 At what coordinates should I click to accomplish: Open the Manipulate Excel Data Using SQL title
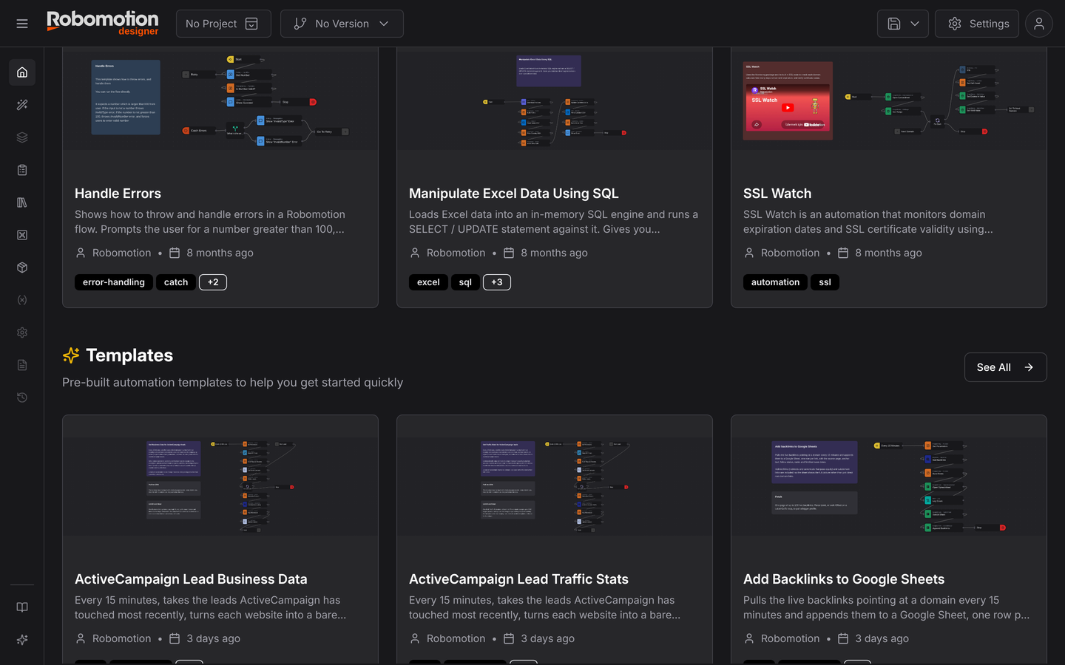click(x=514, y=194)
